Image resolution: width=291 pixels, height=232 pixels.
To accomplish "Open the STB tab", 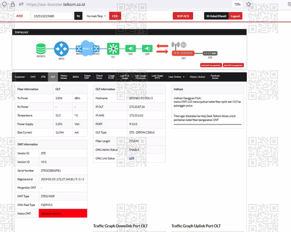I will click(43, 77).
